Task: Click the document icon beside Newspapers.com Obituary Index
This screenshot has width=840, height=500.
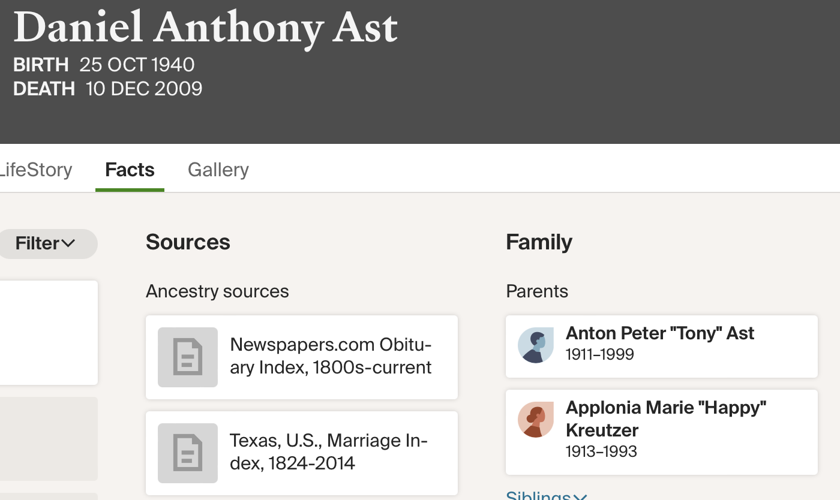Action: point(188,357)
